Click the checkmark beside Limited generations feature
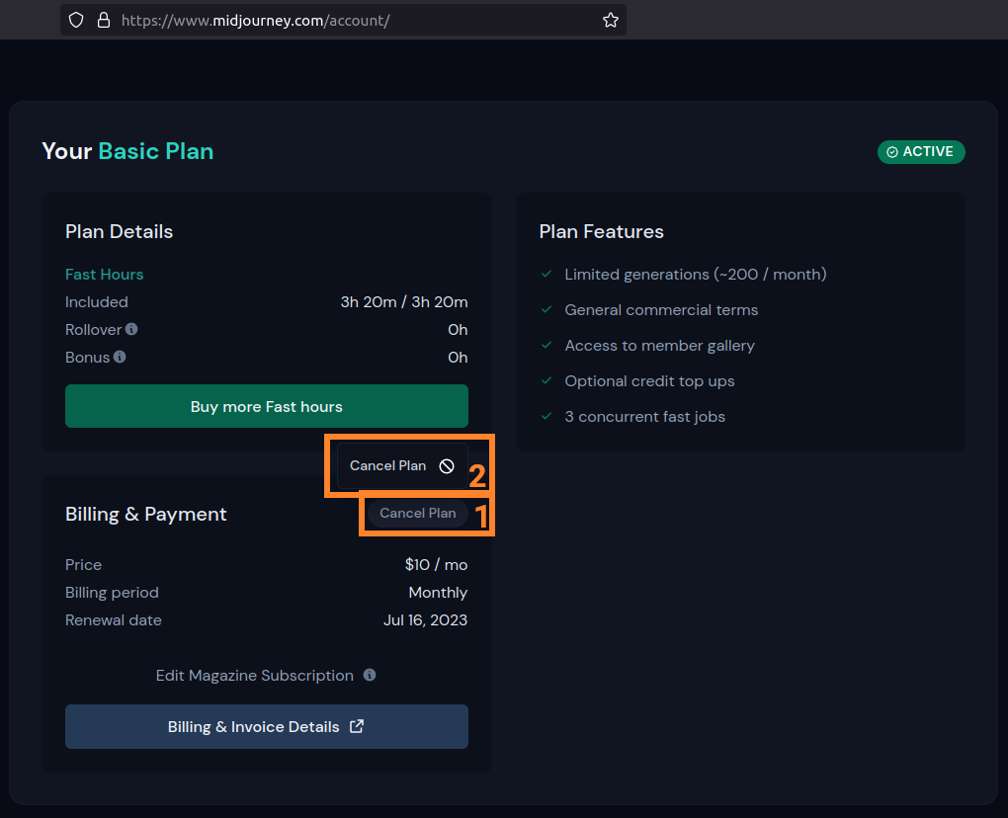The height and width of the screenshot is (818, 1008). point(546,274)
